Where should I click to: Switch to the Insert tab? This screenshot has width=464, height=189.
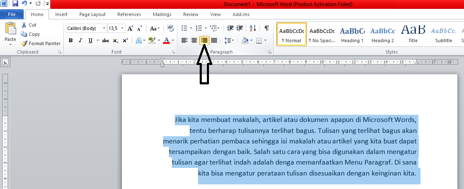coord(61,14)
